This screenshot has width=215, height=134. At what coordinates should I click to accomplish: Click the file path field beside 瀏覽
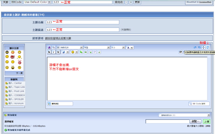point(167,121)
